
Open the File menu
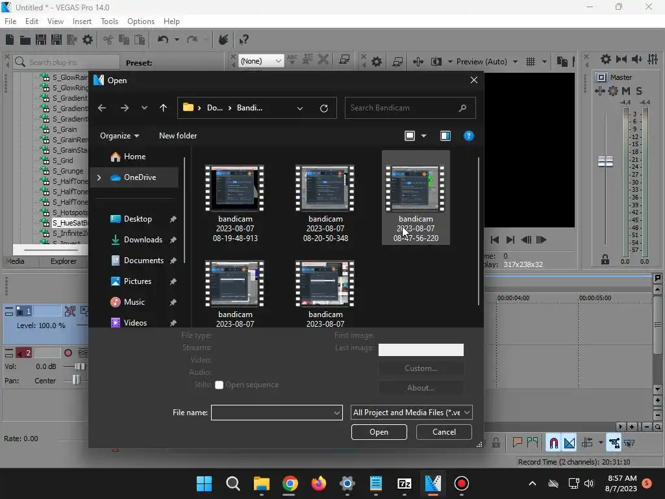click(x=10, y=21)
